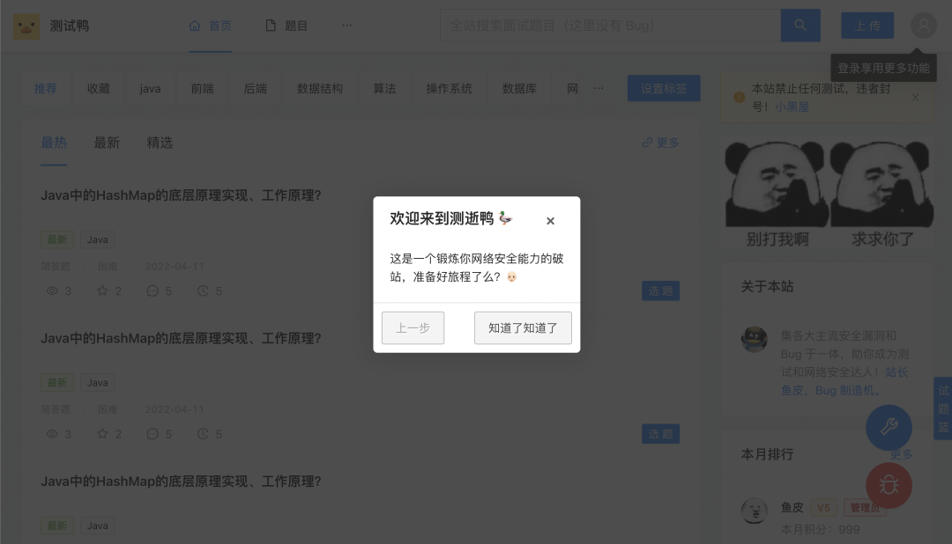Click the search magnifier button
Screen dimensions: 952x544
(800, 26)
